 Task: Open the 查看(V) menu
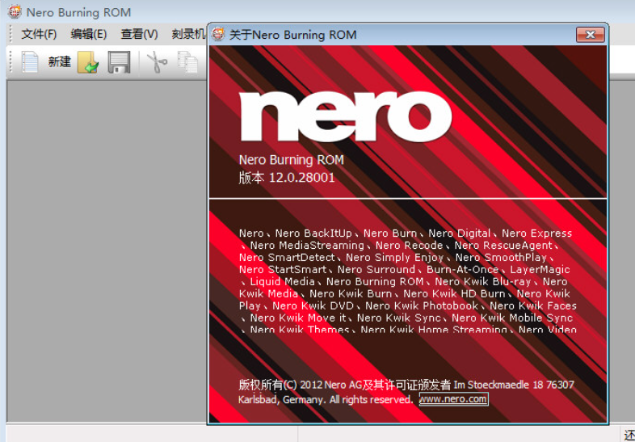point(139,34)
